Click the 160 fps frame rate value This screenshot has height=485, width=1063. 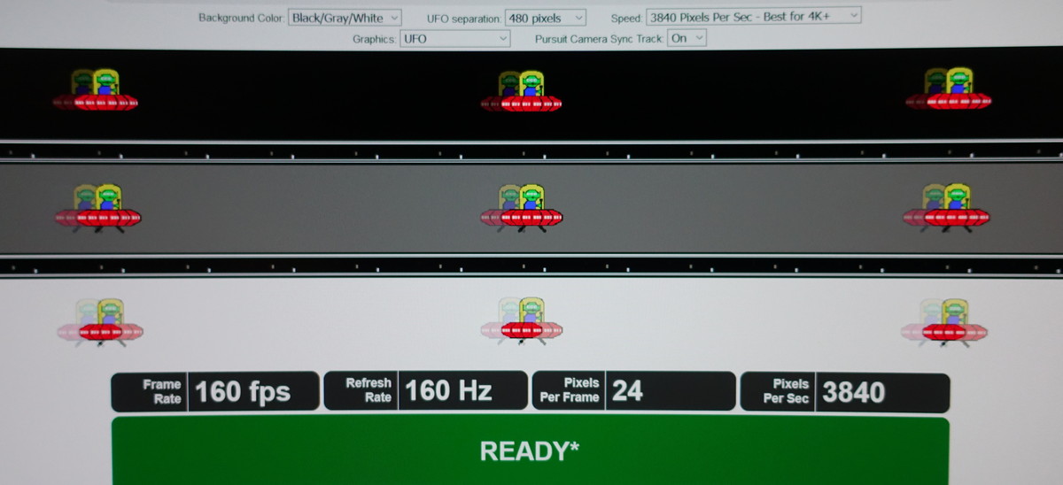[243, 391]
